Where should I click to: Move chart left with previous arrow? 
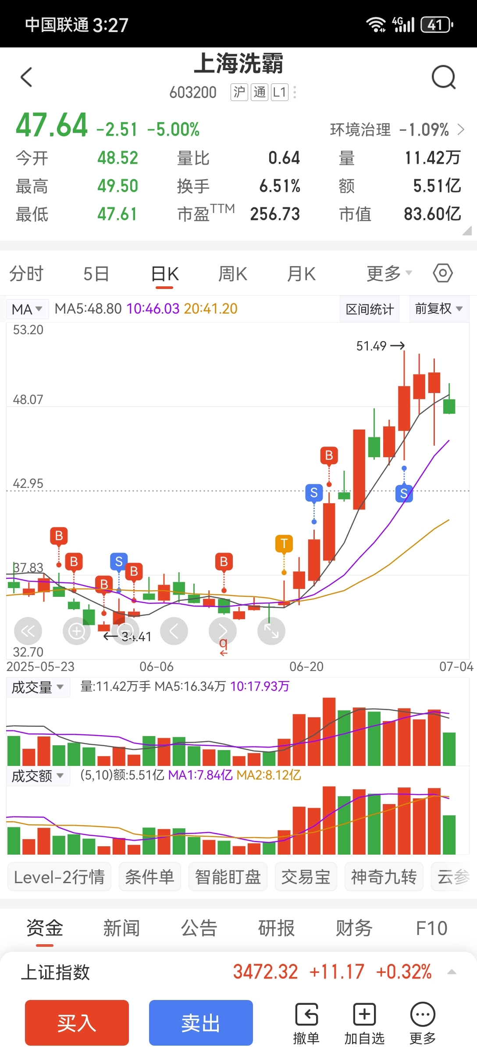pos(174,631)
